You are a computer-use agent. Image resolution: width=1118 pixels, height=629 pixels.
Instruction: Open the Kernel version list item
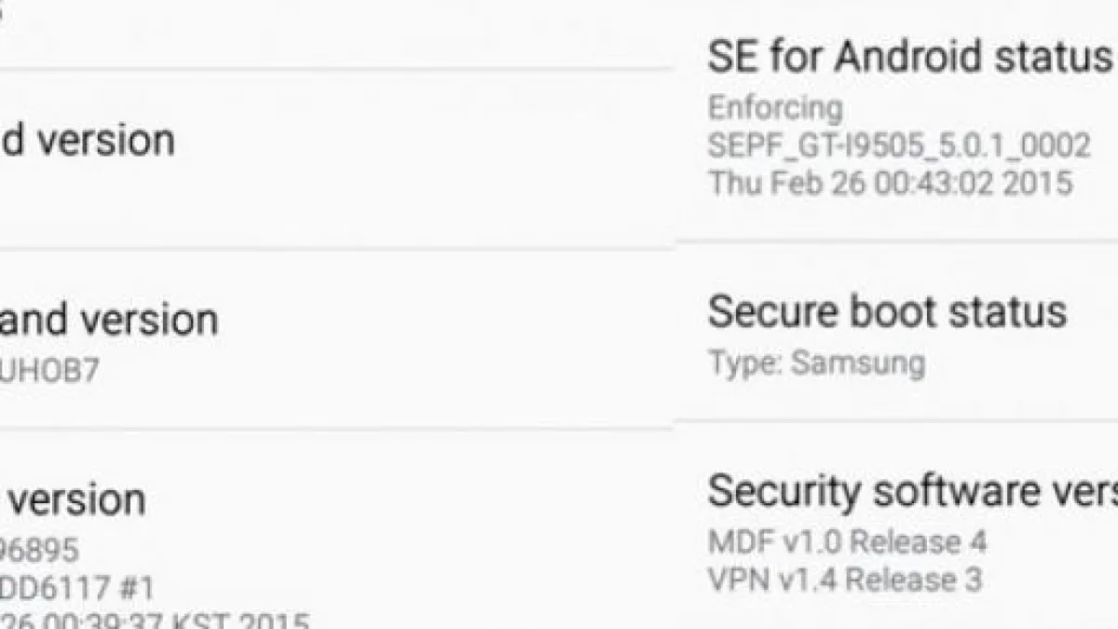pos(75,499)
